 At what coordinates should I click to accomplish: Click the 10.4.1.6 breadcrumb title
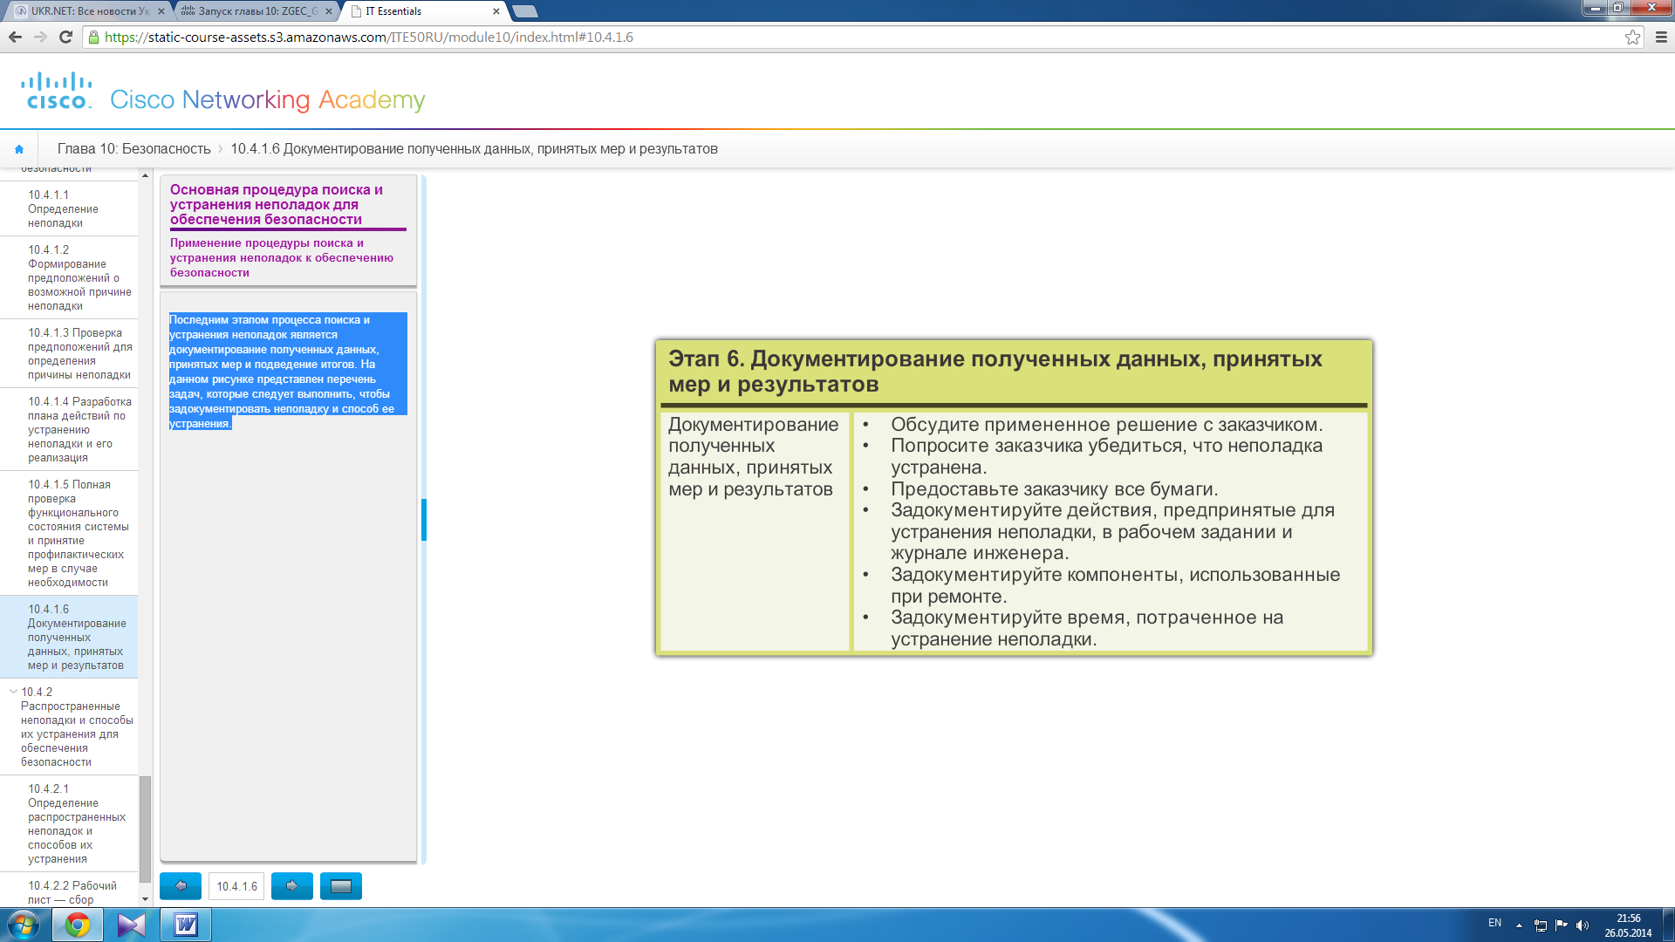click(x=474, y=149)
